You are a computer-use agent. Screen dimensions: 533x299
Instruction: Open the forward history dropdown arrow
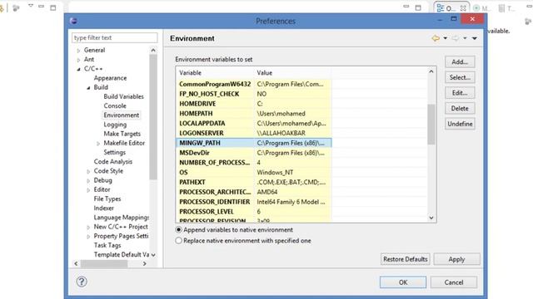pyautogui.click(x=465, y=38)
